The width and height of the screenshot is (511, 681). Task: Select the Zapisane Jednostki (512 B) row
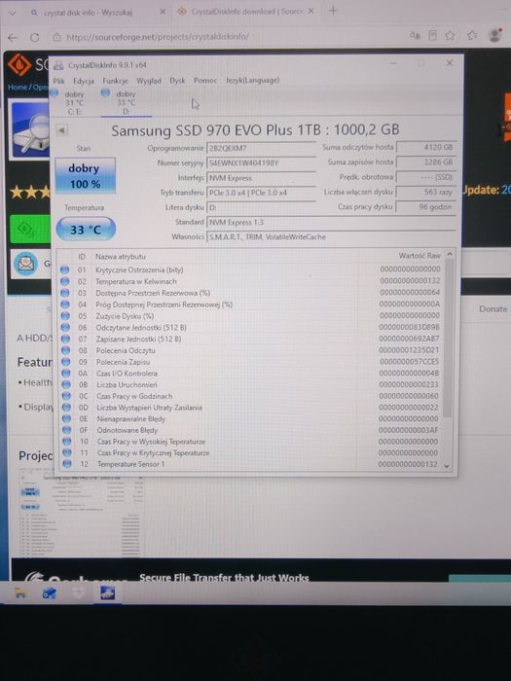tap(251, 339)
